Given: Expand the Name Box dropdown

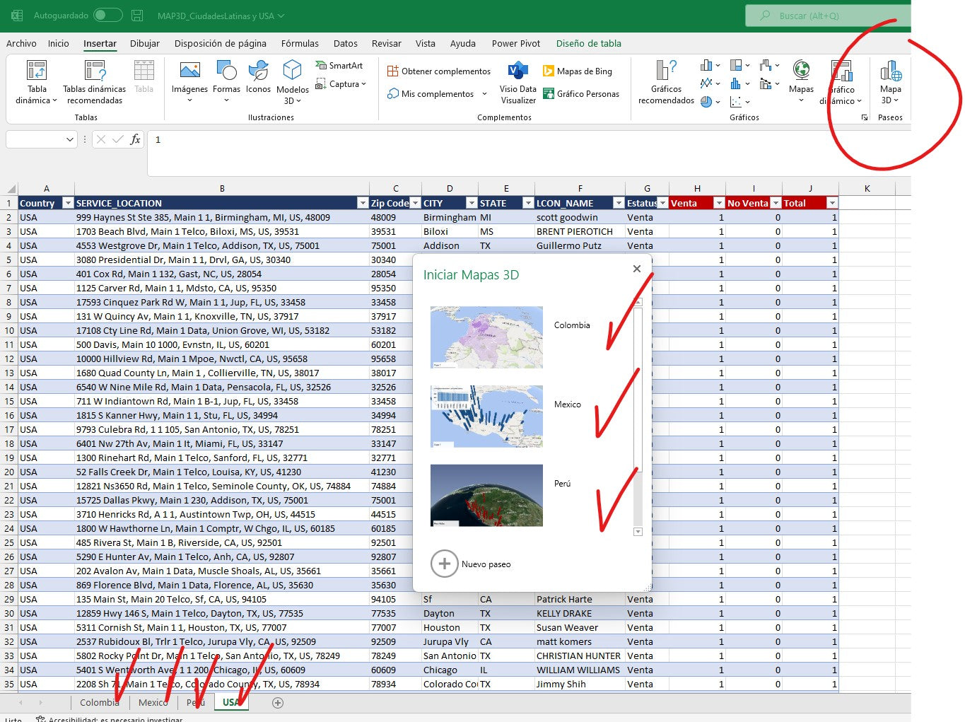Looking at the screenshot, I should pos(69,139).
